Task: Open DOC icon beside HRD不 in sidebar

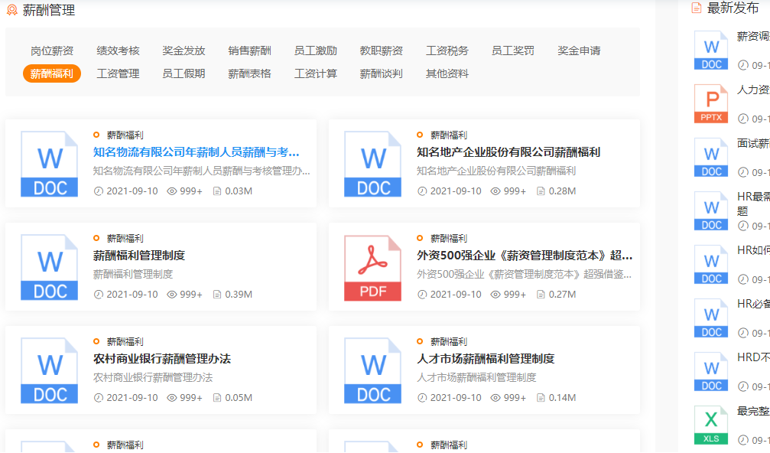Action: [x=711, y=371]
